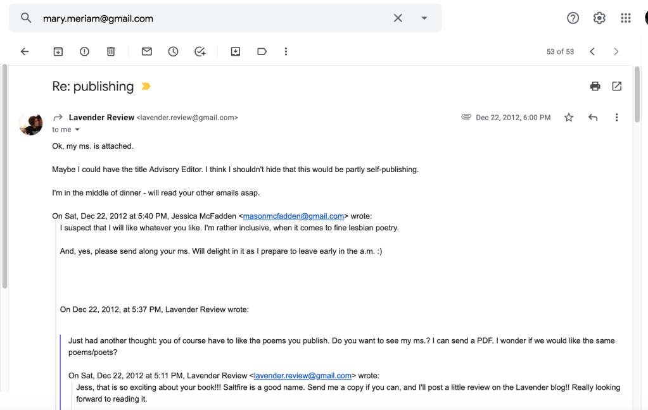Viewport: 648px width, 410px height.
Task: Report this email as spam
Action: click(x=84, y=52)
